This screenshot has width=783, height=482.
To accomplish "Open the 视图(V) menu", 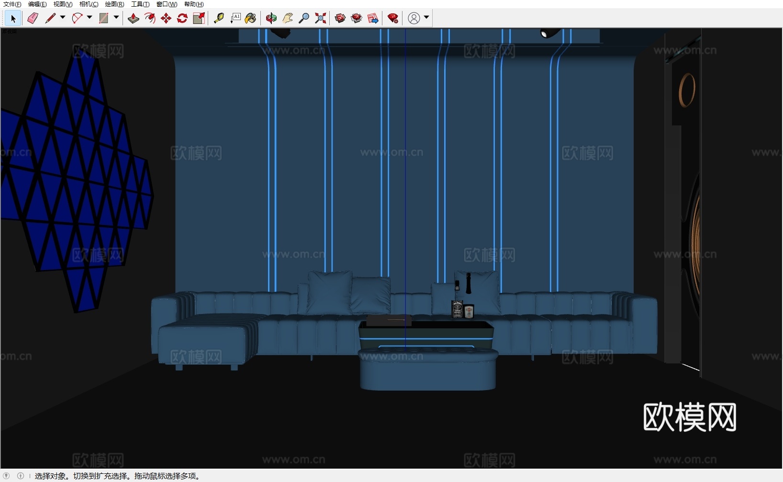I will [x=63, y=4].
